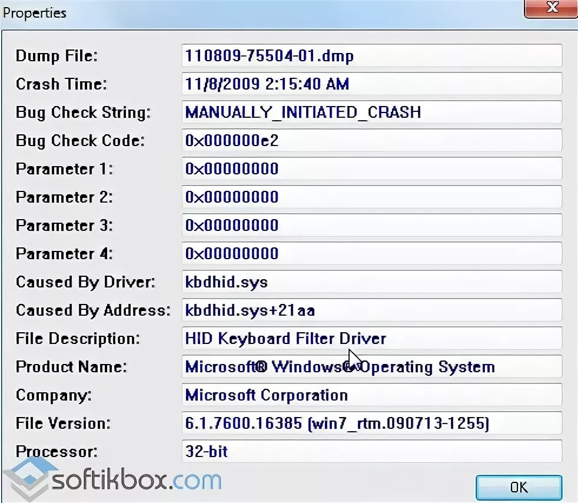
Task: Click the Properties window title text
Action: [x=34, y=13]
